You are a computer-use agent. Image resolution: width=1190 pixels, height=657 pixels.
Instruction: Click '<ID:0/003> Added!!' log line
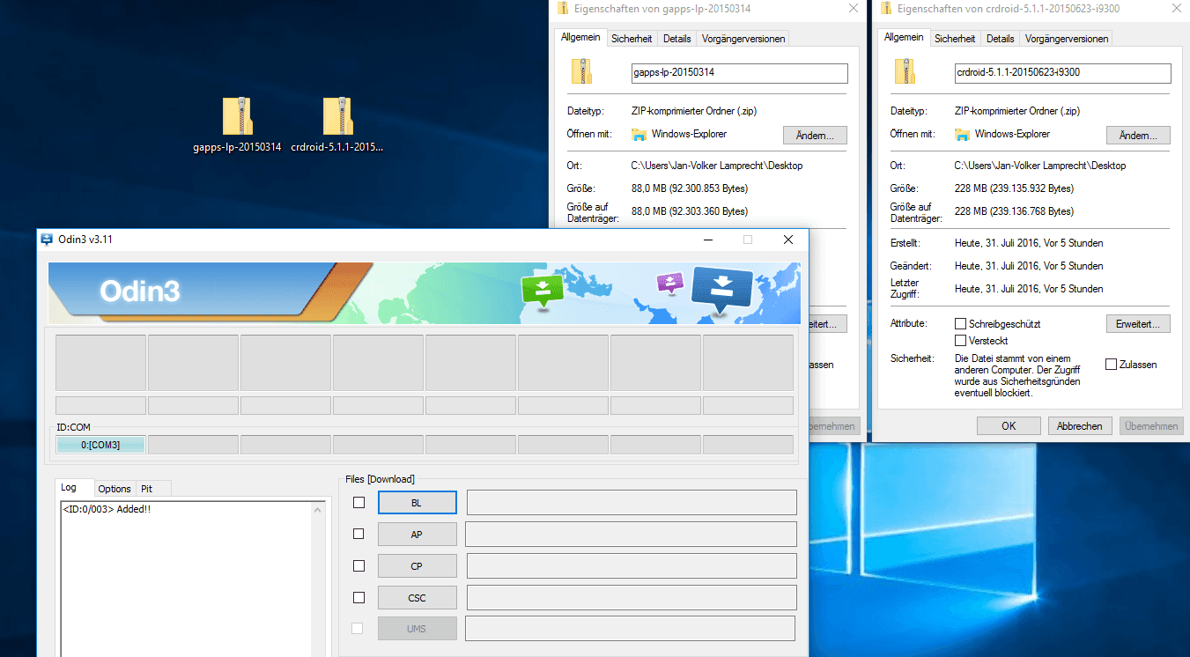(x=107, y=509)
